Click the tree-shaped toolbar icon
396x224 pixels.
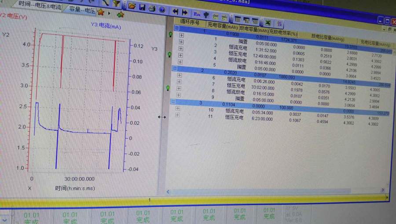tap(206, 15)
